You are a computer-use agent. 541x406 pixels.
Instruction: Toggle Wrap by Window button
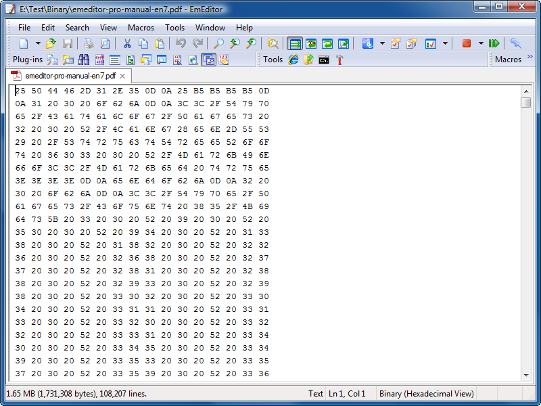point(327,43)
